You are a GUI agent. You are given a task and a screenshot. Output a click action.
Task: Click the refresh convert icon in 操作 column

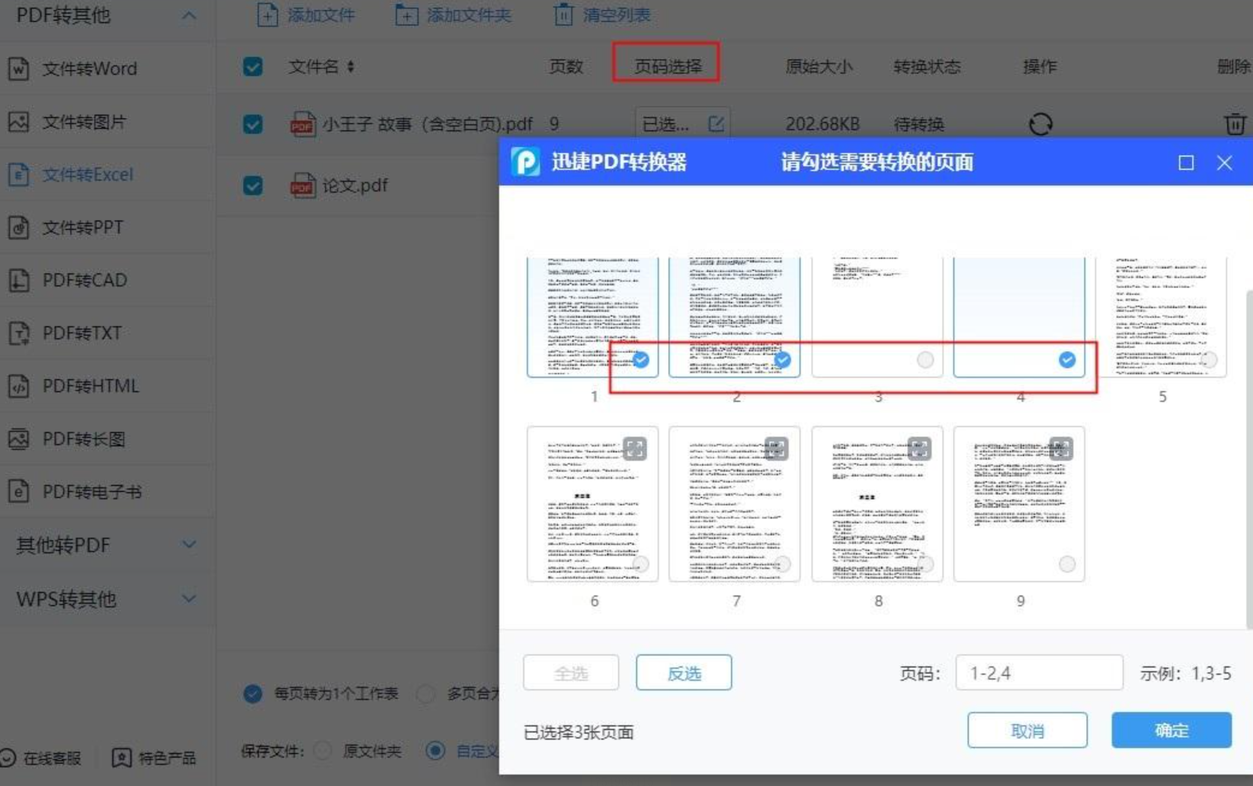coord(1040,124)
